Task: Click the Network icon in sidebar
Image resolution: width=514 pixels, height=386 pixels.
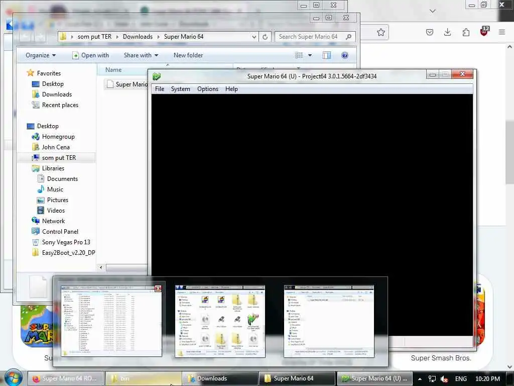Action: (36, 221)
